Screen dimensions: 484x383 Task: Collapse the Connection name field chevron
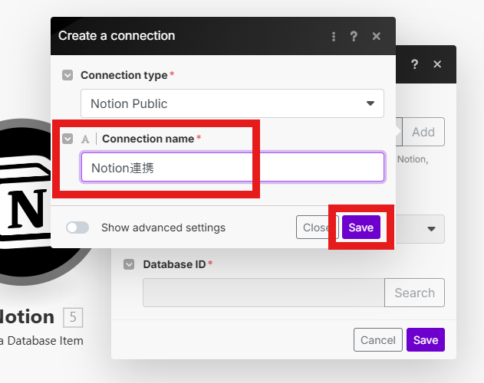coord(67,139)
